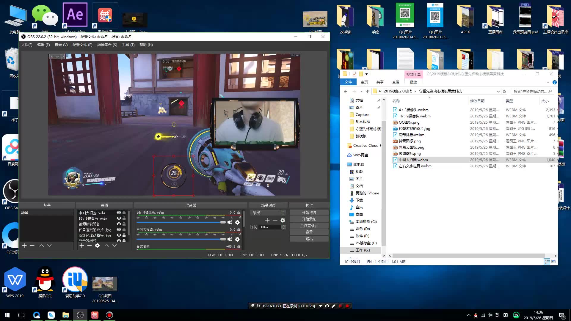
Task: Click the 设置 (Settings) button in OBS
Action: tap(309, 232)
